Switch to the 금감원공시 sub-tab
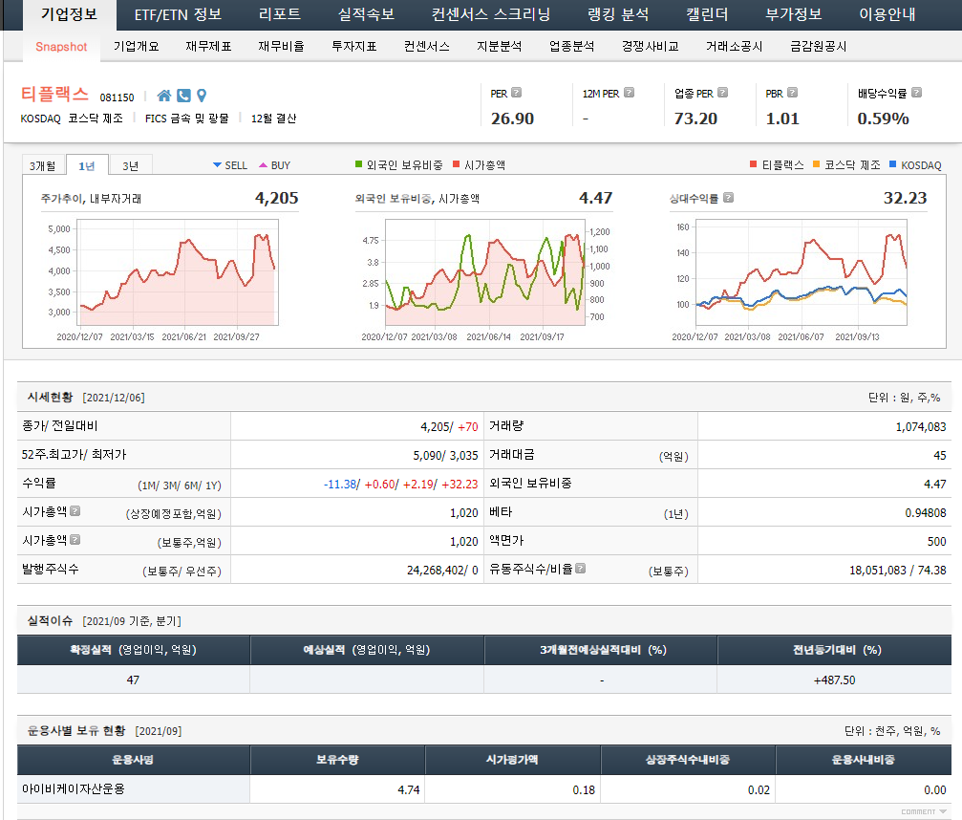 click(x=819, y=47)
